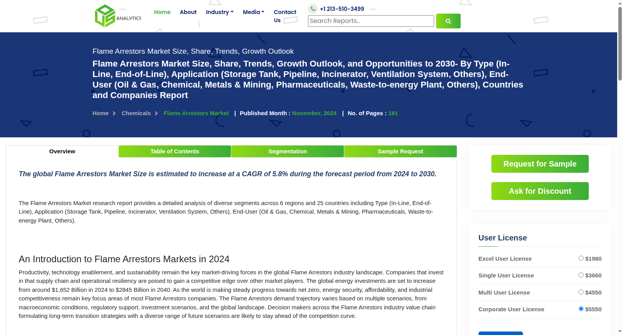Click the Excel User License label
This screenshot has height=335, width=623.
pyautogui.click(x=505, y=259)
